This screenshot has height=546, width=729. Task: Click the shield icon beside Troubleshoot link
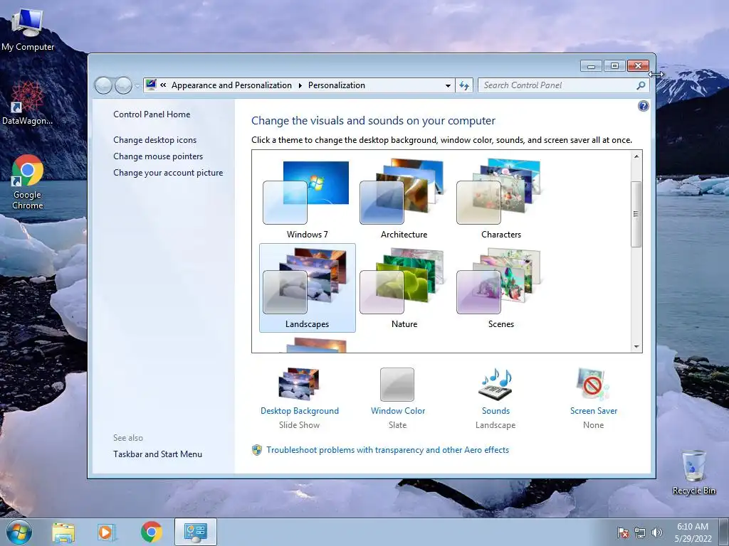[256, 450]
